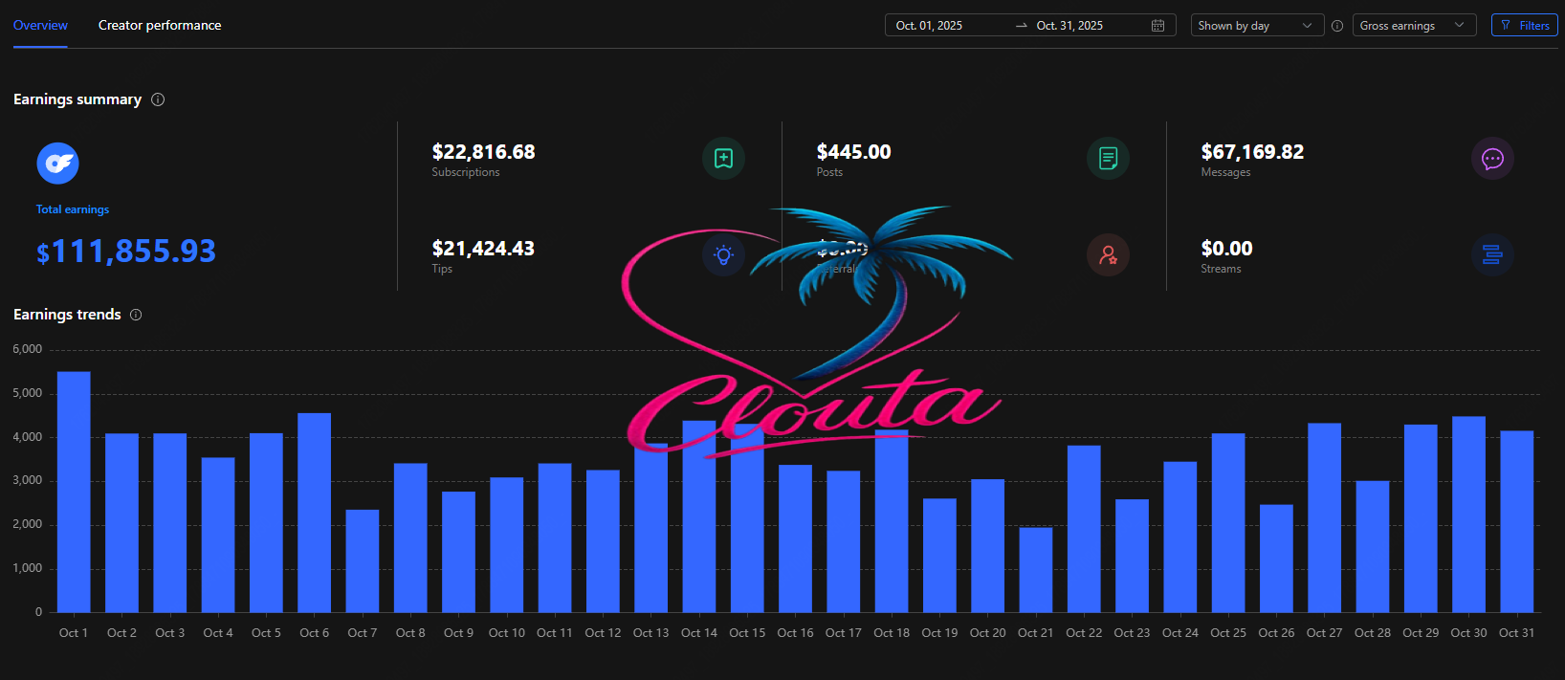Select the Oct 27 bar in chart

(x=1325, y=517)
